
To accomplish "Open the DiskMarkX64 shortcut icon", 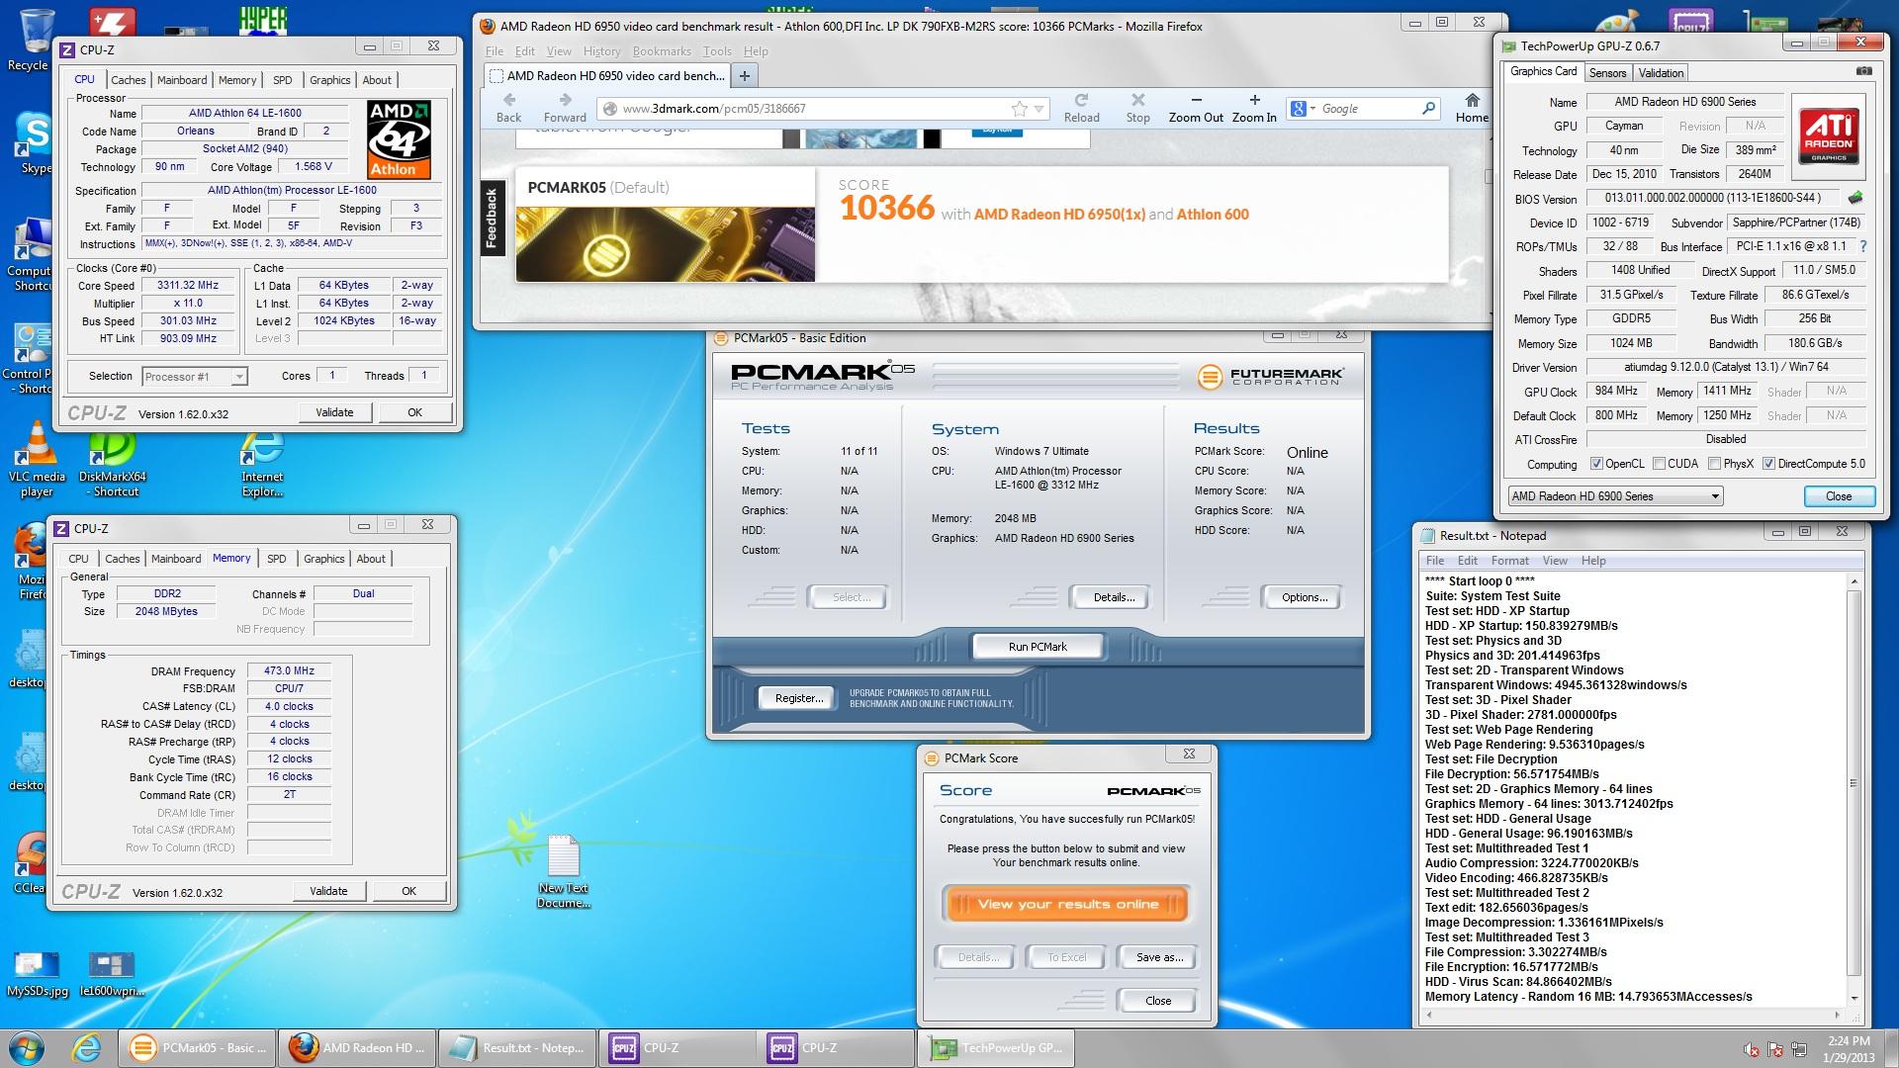I will click(x=112, y=463).
